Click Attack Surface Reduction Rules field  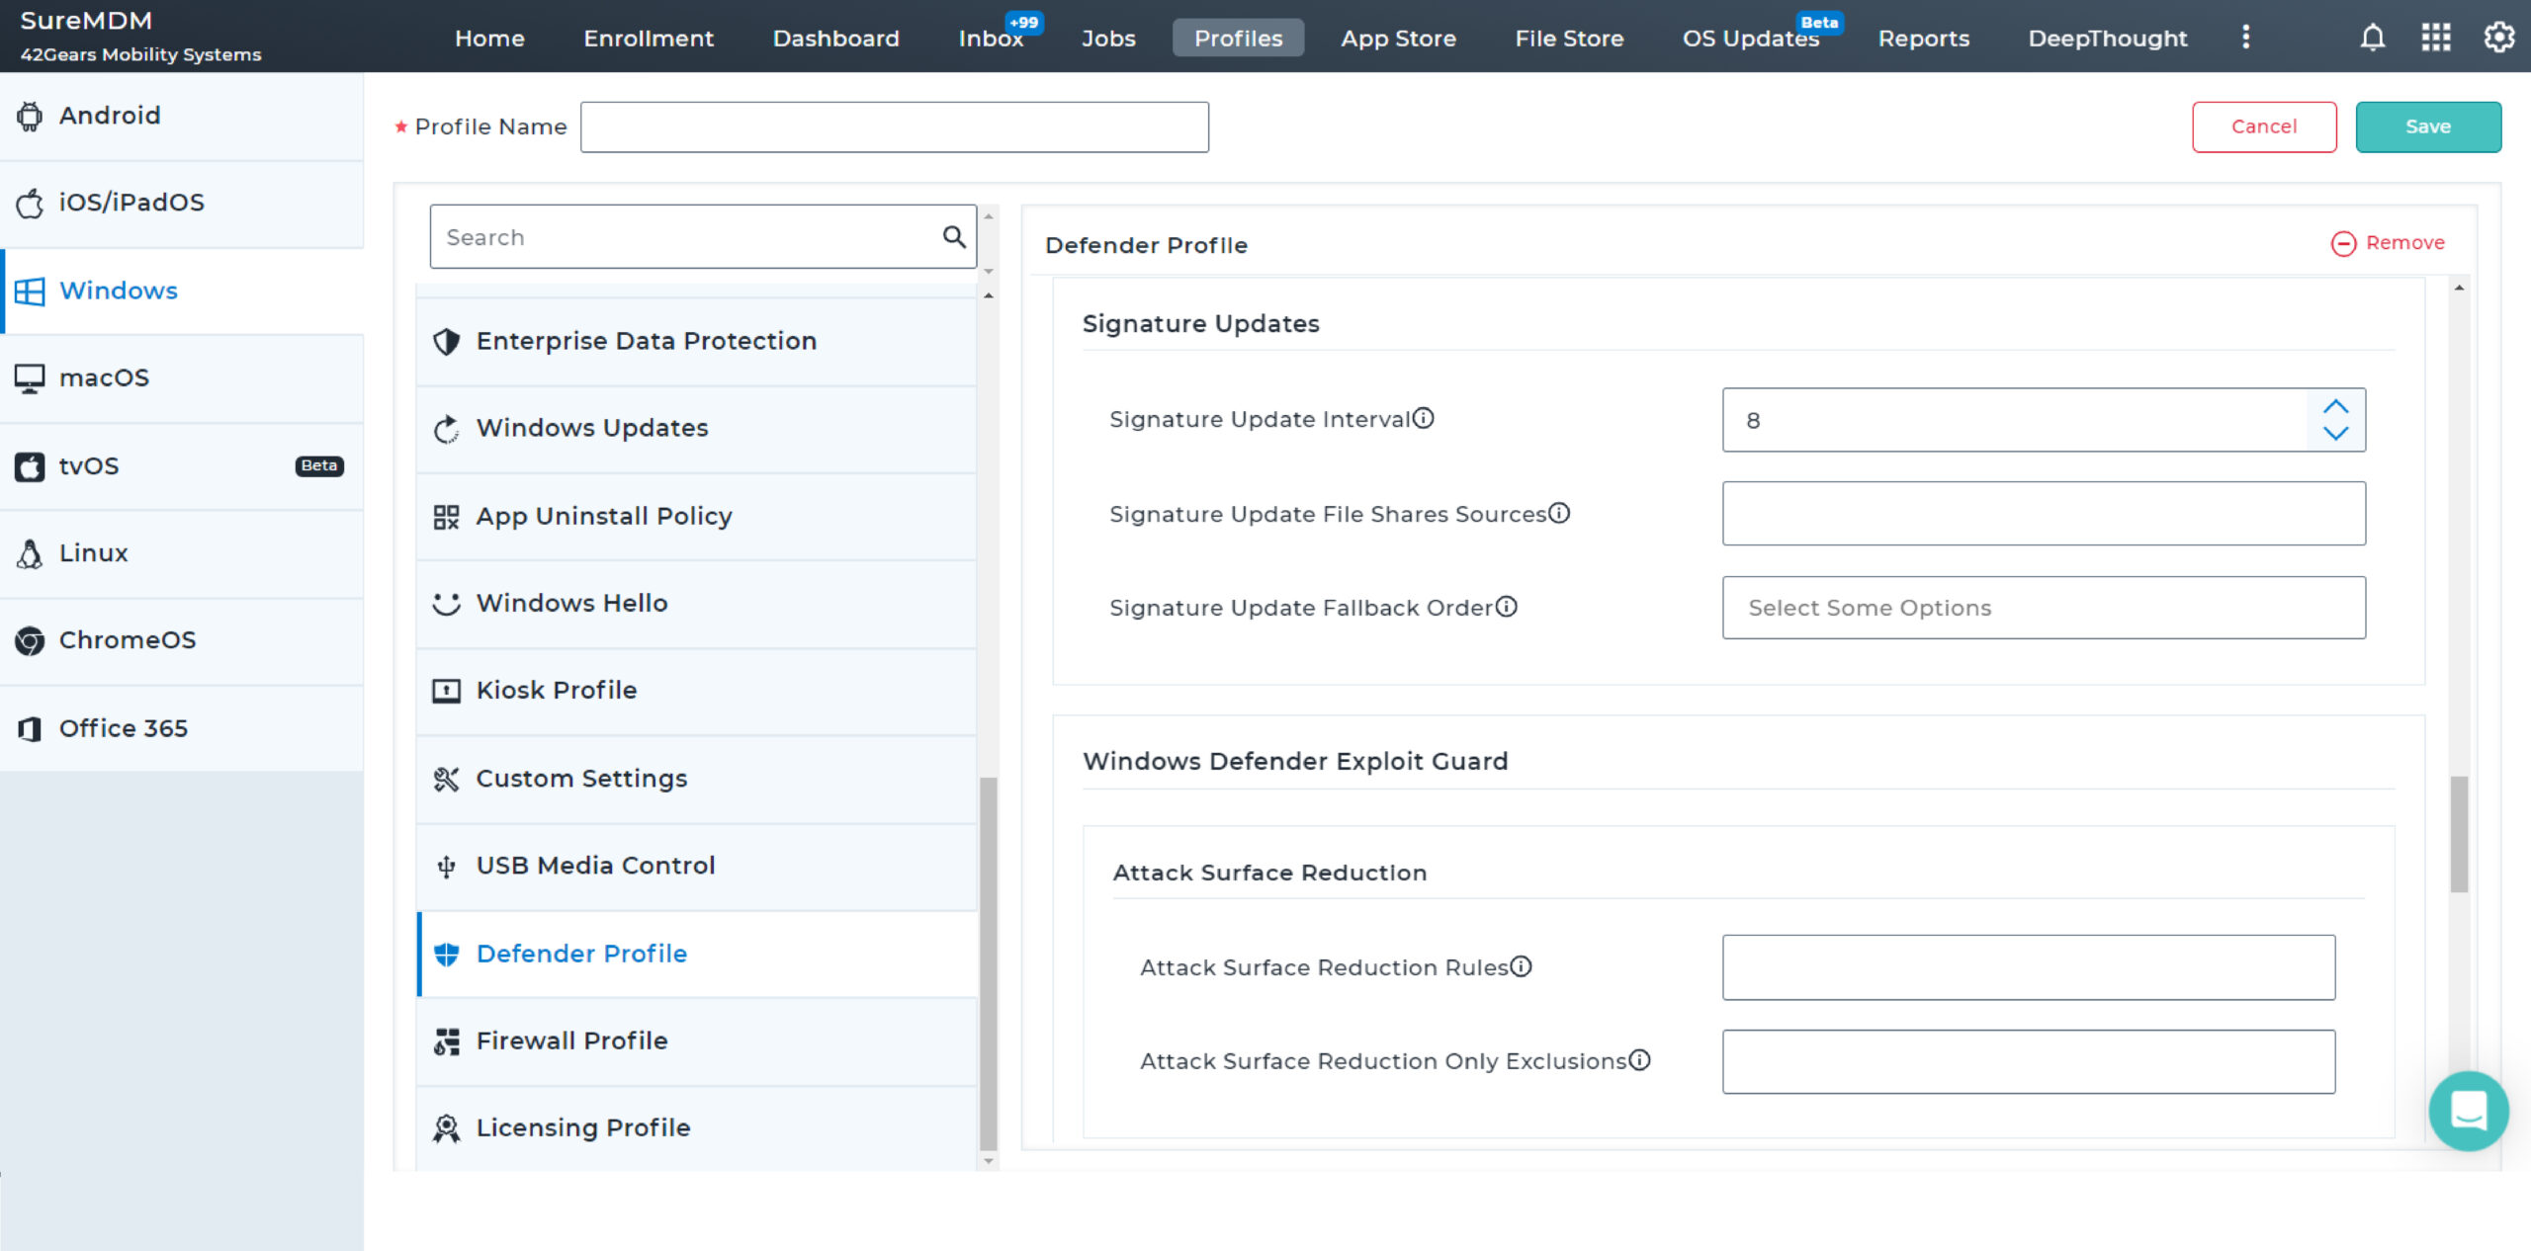click(2029, 967)
